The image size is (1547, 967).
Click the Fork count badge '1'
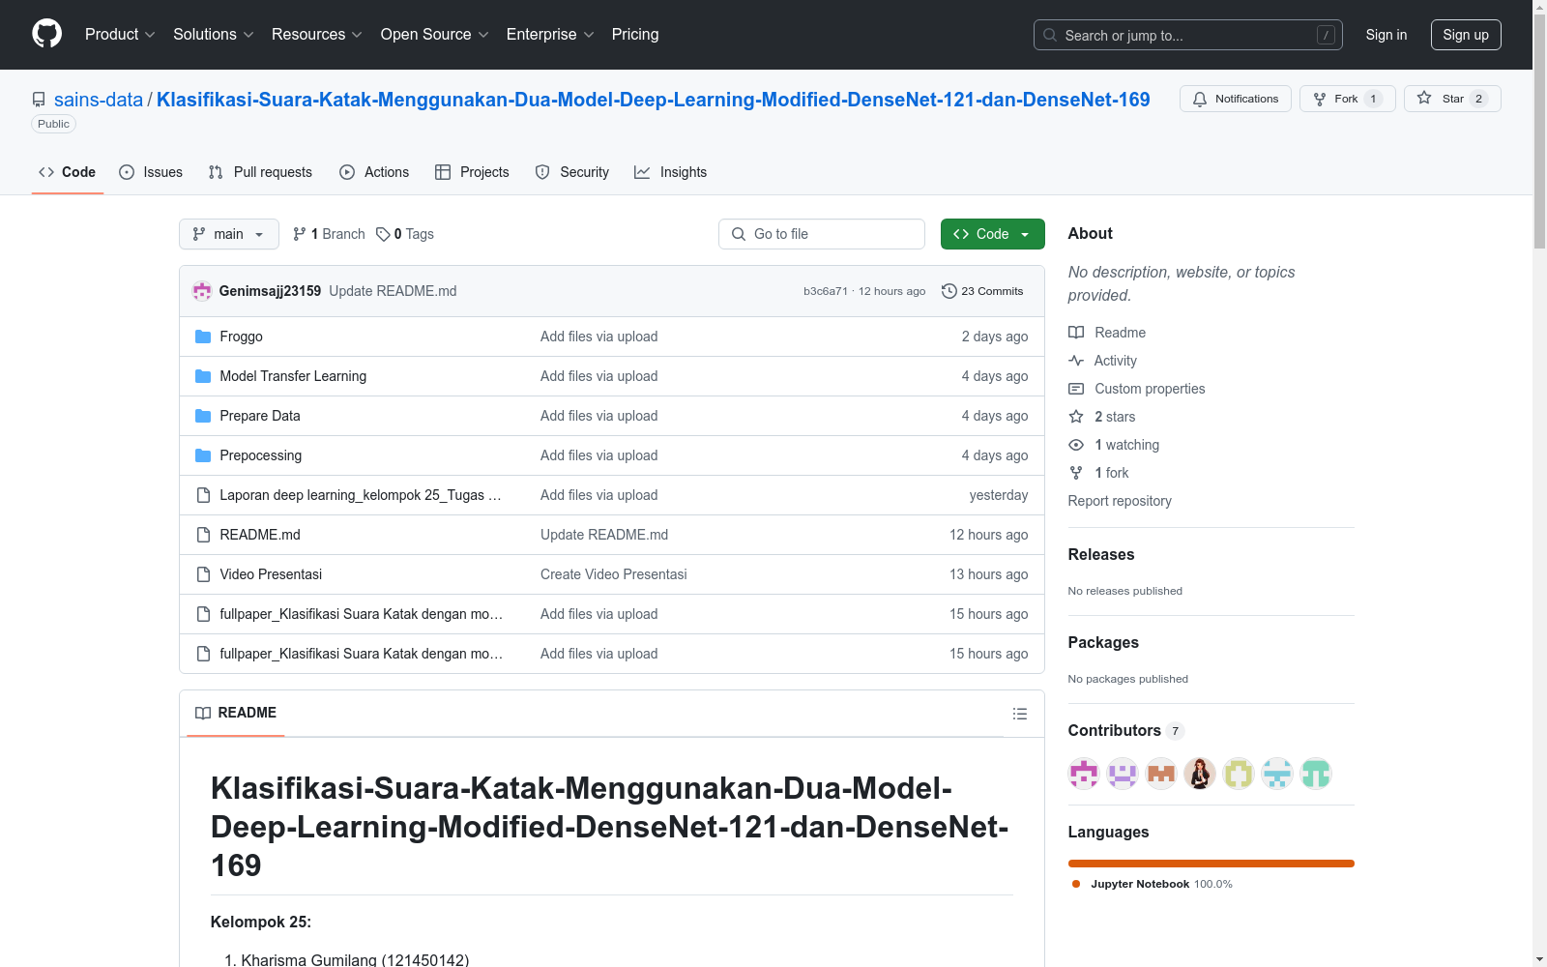pos(1373,99)
